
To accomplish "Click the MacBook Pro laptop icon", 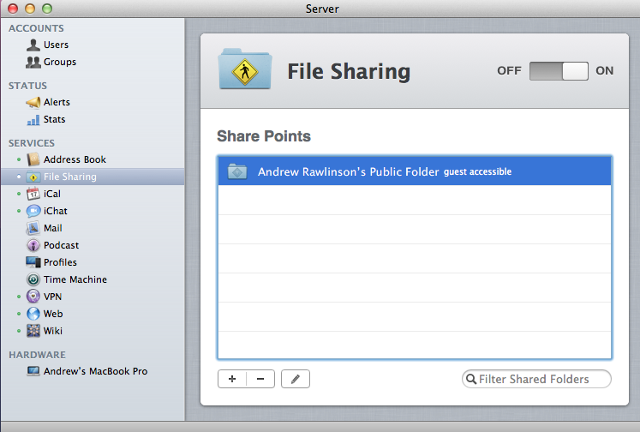I will [33, 371].
